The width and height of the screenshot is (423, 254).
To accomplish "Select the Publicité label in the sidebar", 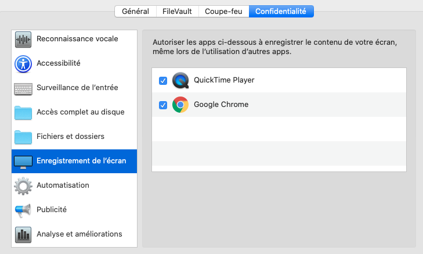I will (52, 210).
